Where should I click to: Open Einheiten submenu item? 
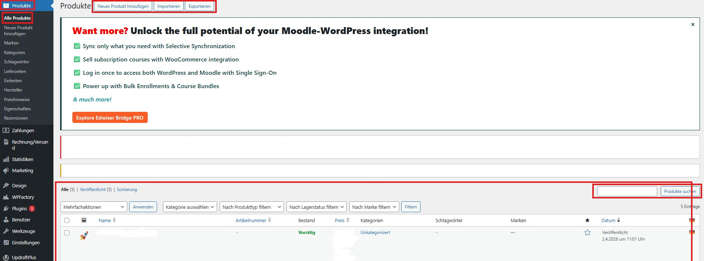[13, 80]
